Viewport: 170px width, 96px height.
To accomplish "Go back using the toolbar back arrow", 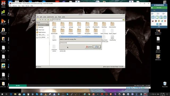I will point(40,20).
